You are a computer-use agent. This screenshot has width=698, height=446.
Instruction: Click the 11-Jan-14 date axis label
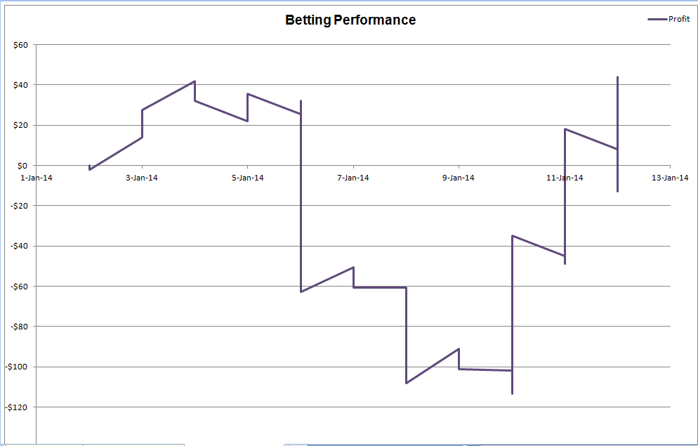pos(565,178)
